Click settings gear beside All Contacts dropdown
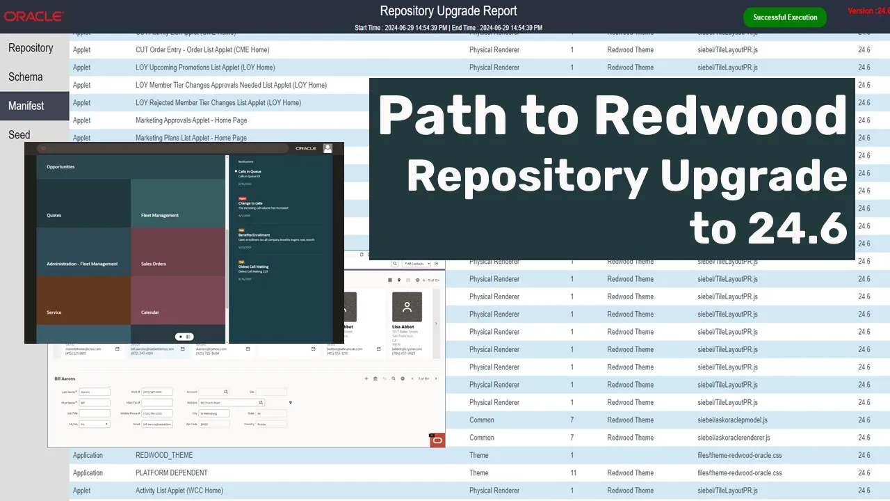Image resolution: width=890 pixels, height=501 pixels. pyautogui.click(x=436, y=264)
